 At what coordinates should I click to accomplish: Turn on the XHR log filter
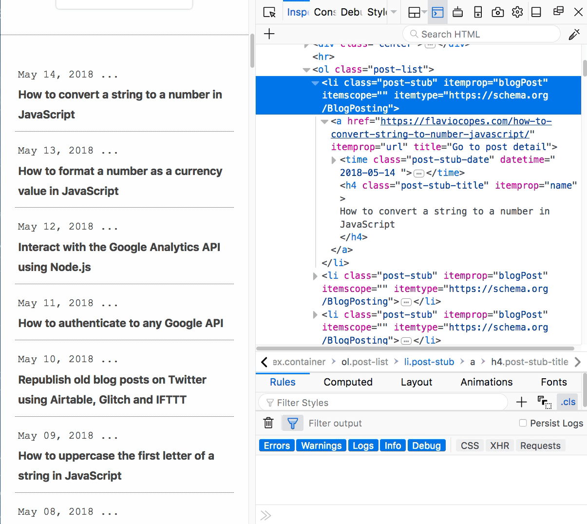(x=499, y=446)
